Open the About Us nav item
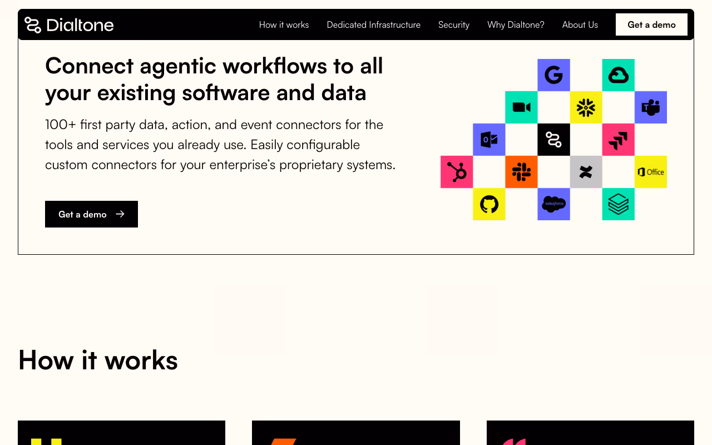712x445 pixels. (580, 24)
